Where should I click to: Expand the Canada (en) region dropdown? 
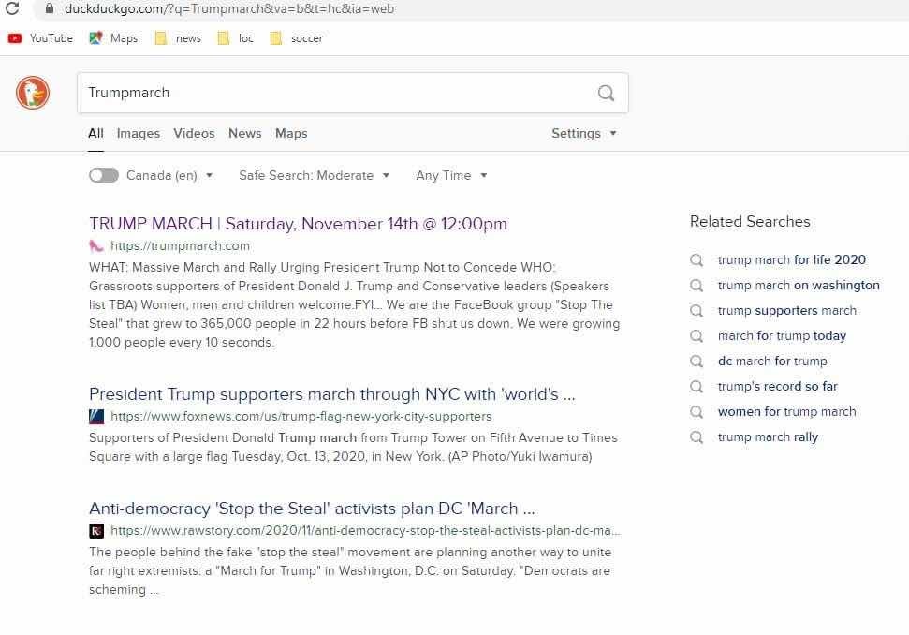(x=169, y=175)
